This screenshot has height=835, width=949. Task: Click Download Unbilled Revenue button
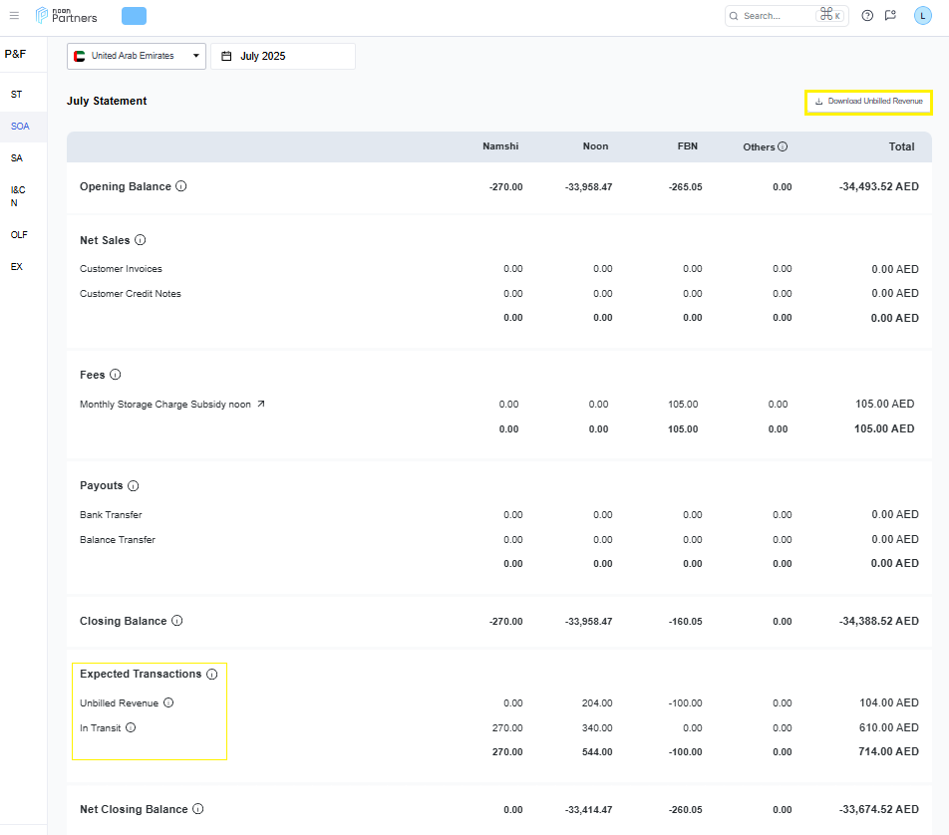point(868,102)
